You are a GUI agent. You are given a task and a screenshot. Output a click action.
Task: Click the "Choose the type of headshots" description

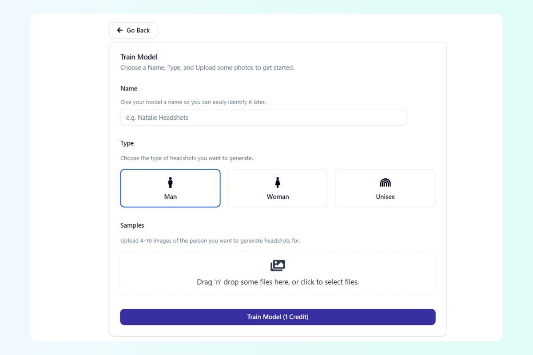(187, 158)
